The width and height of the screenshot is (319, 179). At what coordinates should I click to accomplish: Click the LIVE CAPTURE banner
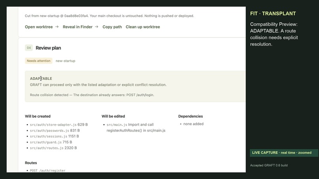coord(284,153)
